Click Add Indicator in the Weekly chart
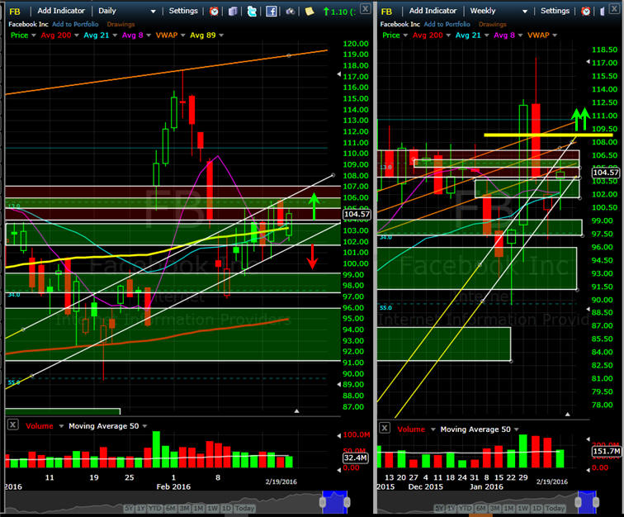The width and height of the screenshot is (624, 517). point(433,11)
